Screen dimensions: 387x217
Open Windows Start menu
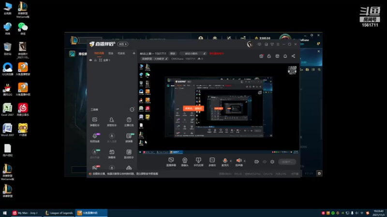[x=5, y=213]
